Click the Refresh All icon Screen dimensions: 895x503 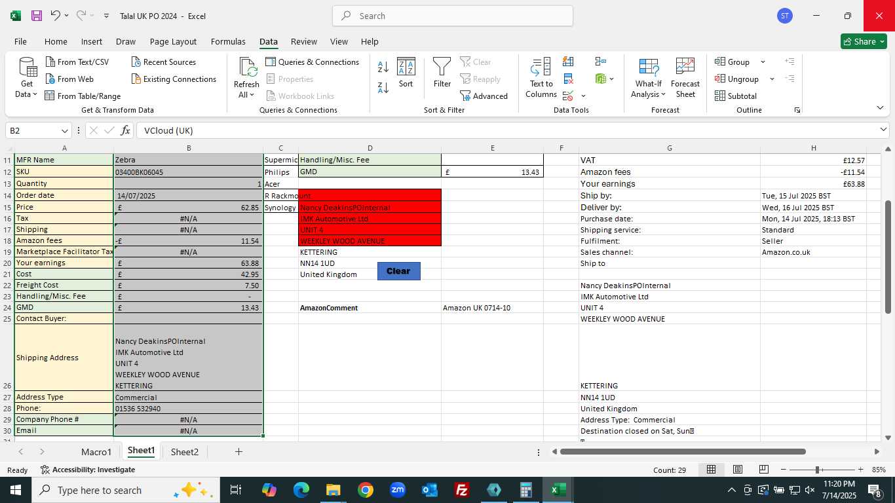(x=247, y=67)
